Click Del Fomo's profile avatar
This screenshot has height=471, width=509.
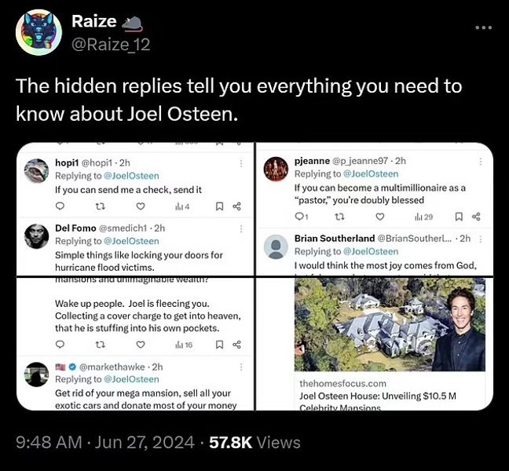point(35,236)
